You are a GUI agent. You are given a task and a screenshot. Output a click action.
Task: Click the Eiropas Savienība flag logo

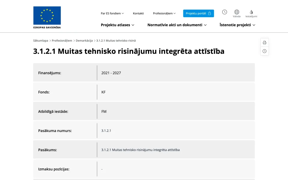(47, 17)
